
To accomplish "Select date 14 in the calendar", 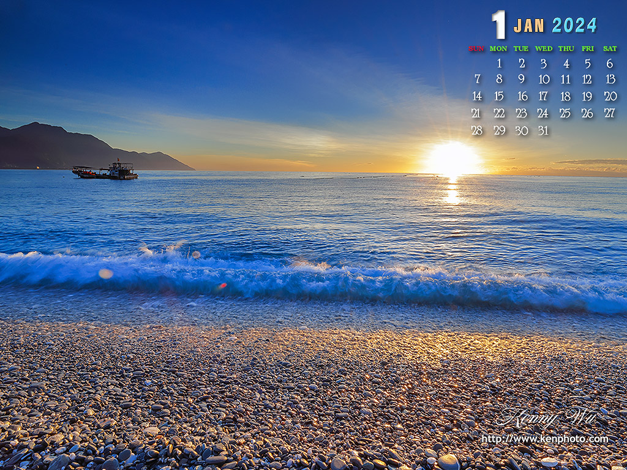I will pos(476,96).
